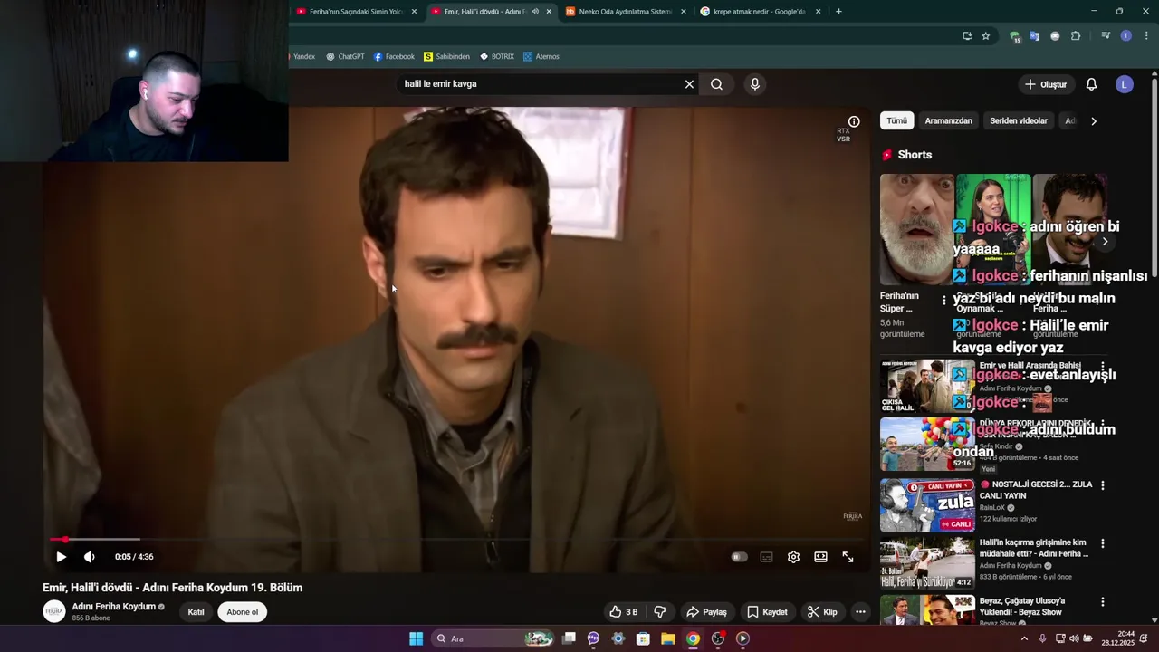This screenshot has width=1159, height=652.
Task: Open File Explorer from the taskbar
Action: pos(667,638)
